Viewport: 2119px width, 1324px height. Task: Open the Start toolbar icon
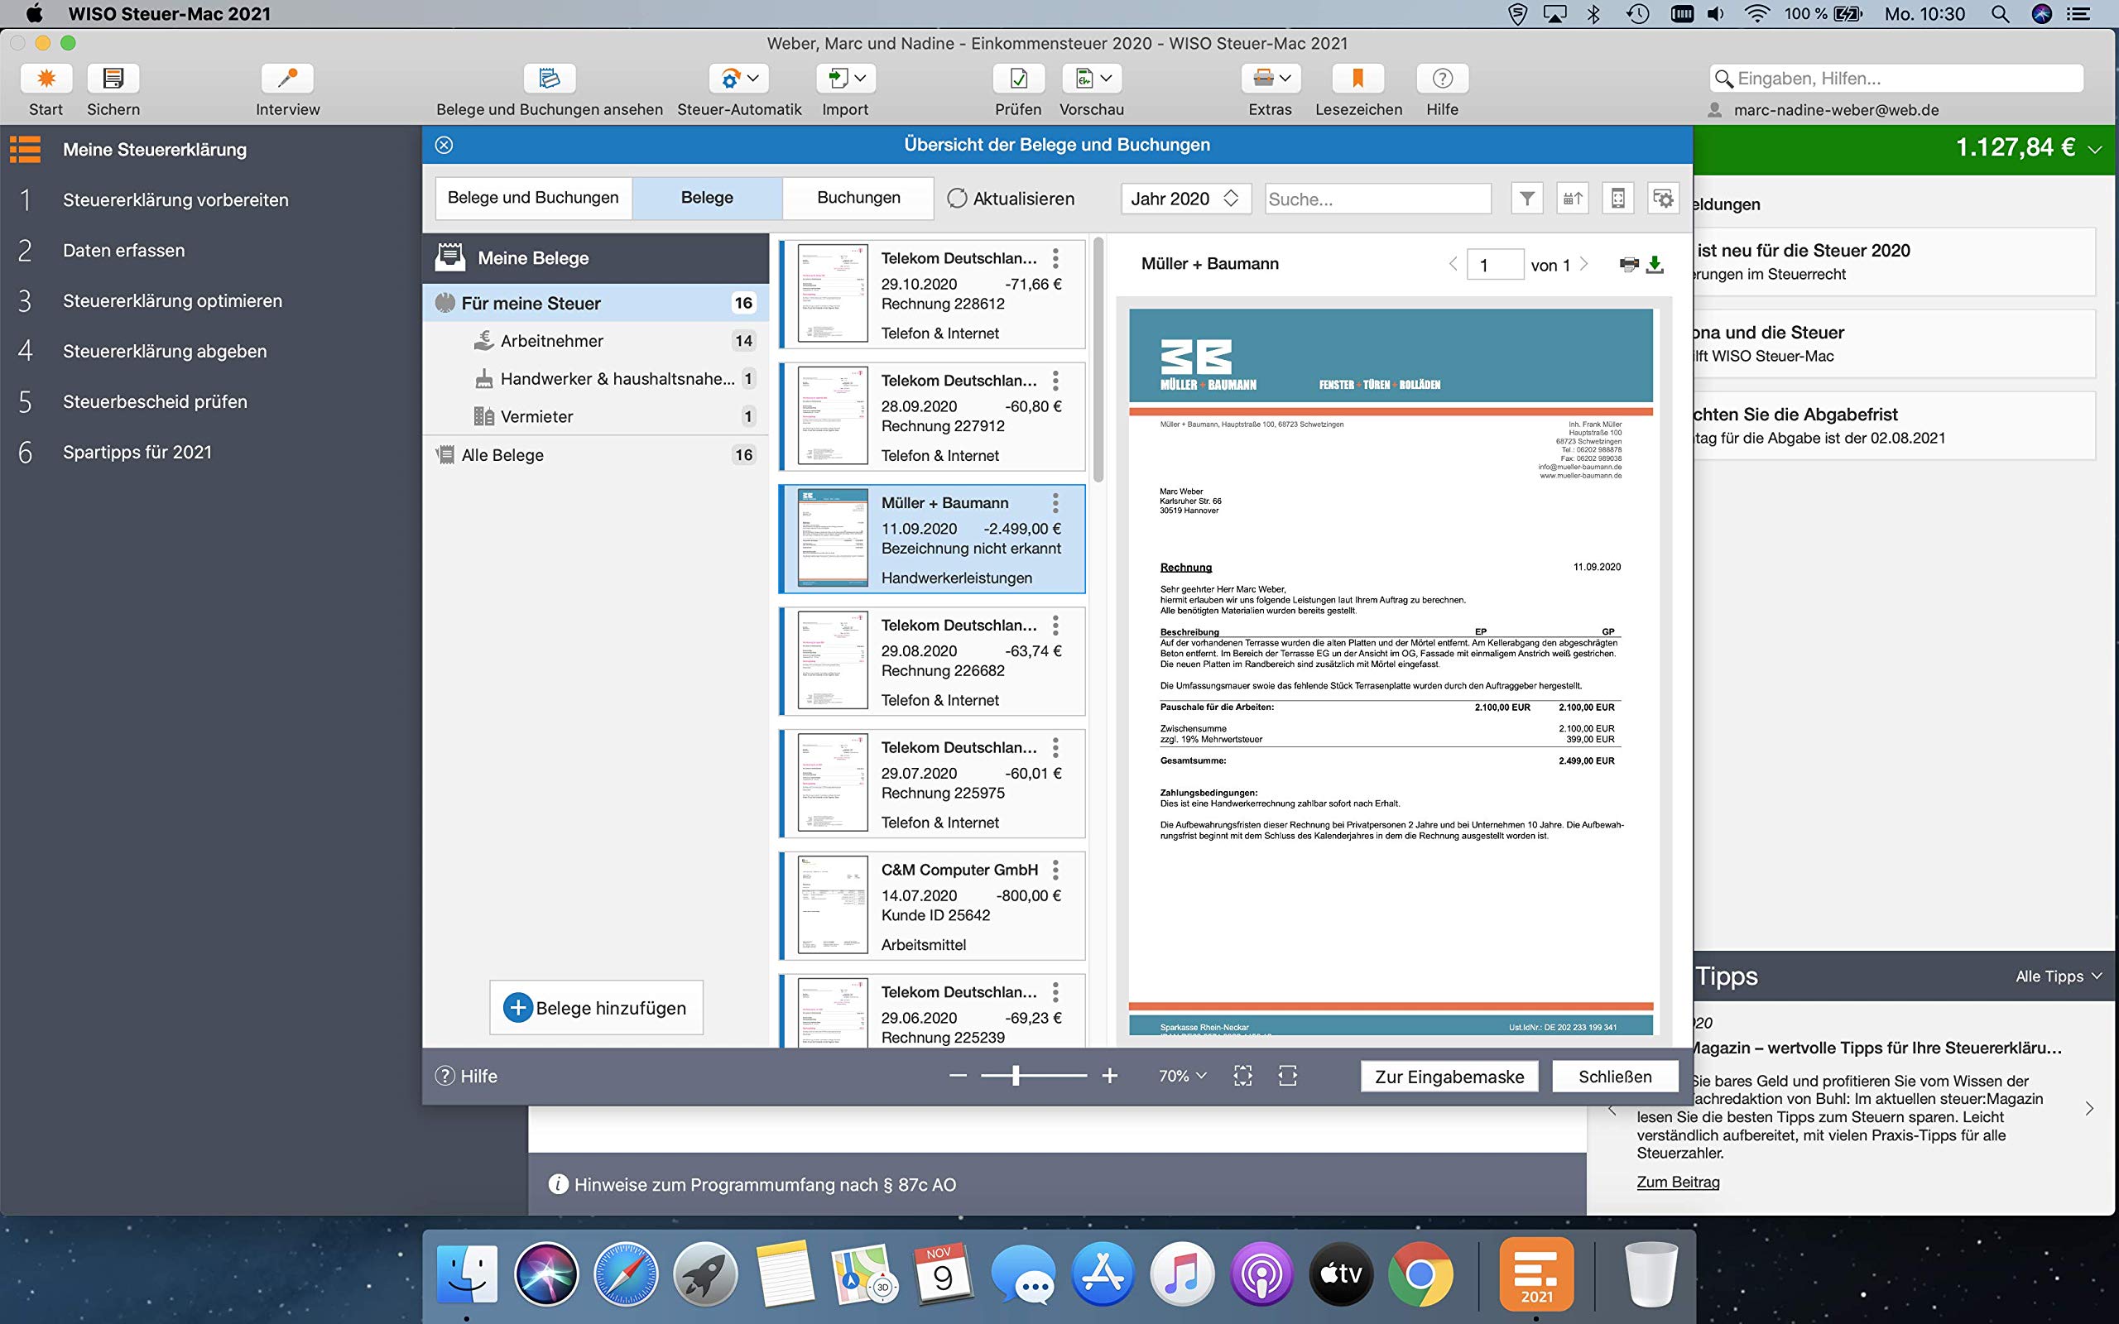tap(46, 78)
